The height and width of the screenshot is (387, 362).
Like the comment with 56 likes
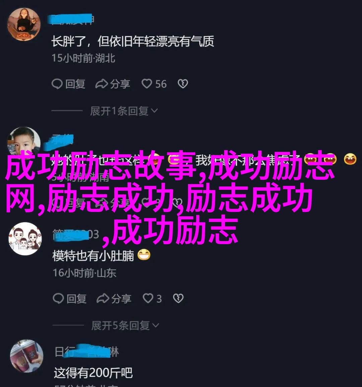154,84
